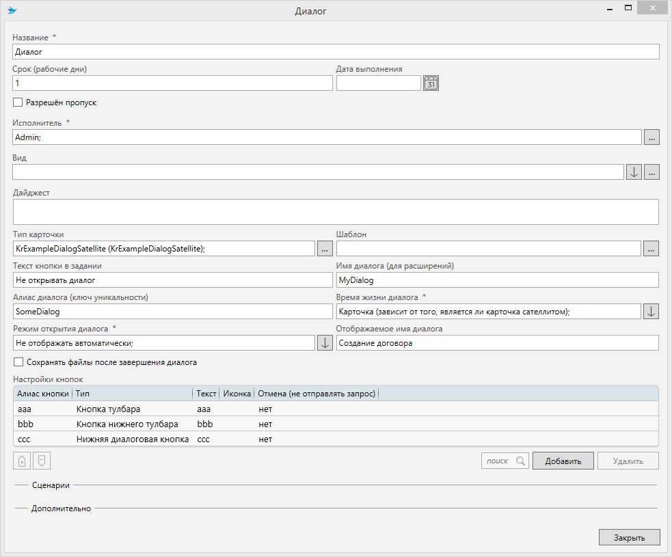672x557 pixels.
Task: Expand the Вид dropdown arrow
Action: [634, 172]
